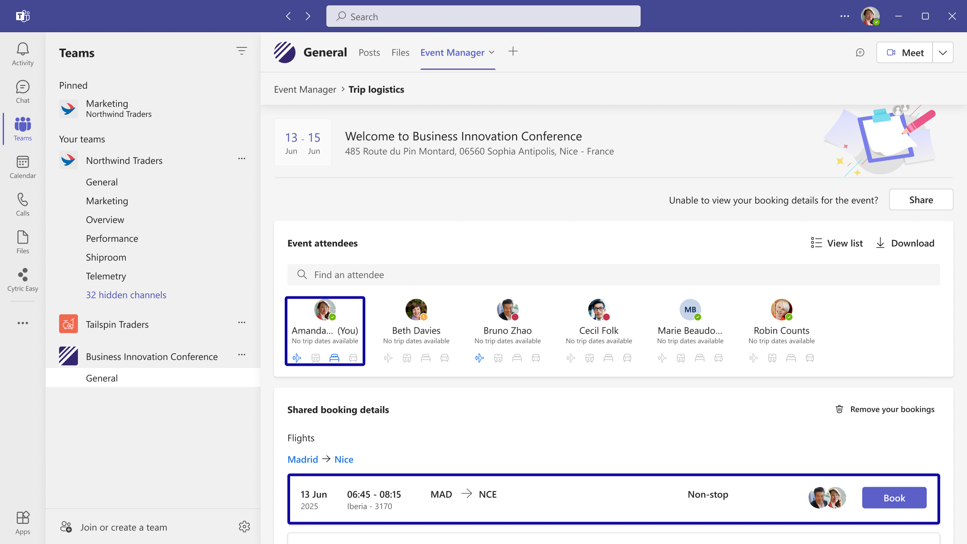Click the Download attendees icon
The image size is (967, 544).
pos(880,243)
